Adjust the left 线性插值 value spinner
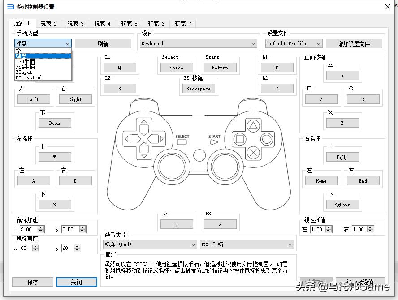The width and height of the screenshot is (398, 300). [x=328, y=228]
